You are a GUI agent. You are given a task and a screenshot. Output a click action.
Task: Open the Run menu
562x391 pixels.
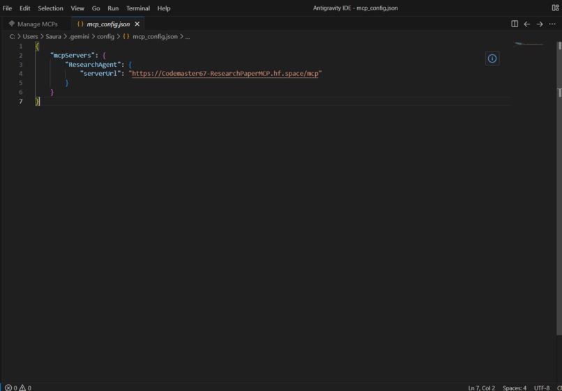click(113, 8)
